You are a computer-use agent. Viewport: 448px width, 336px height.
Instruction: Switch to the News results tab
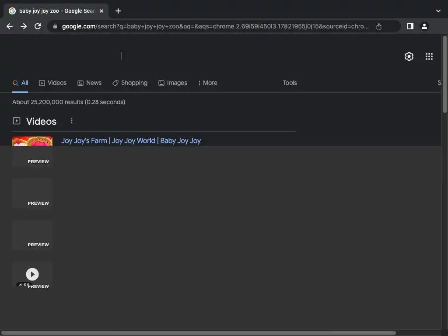(89, 83)
